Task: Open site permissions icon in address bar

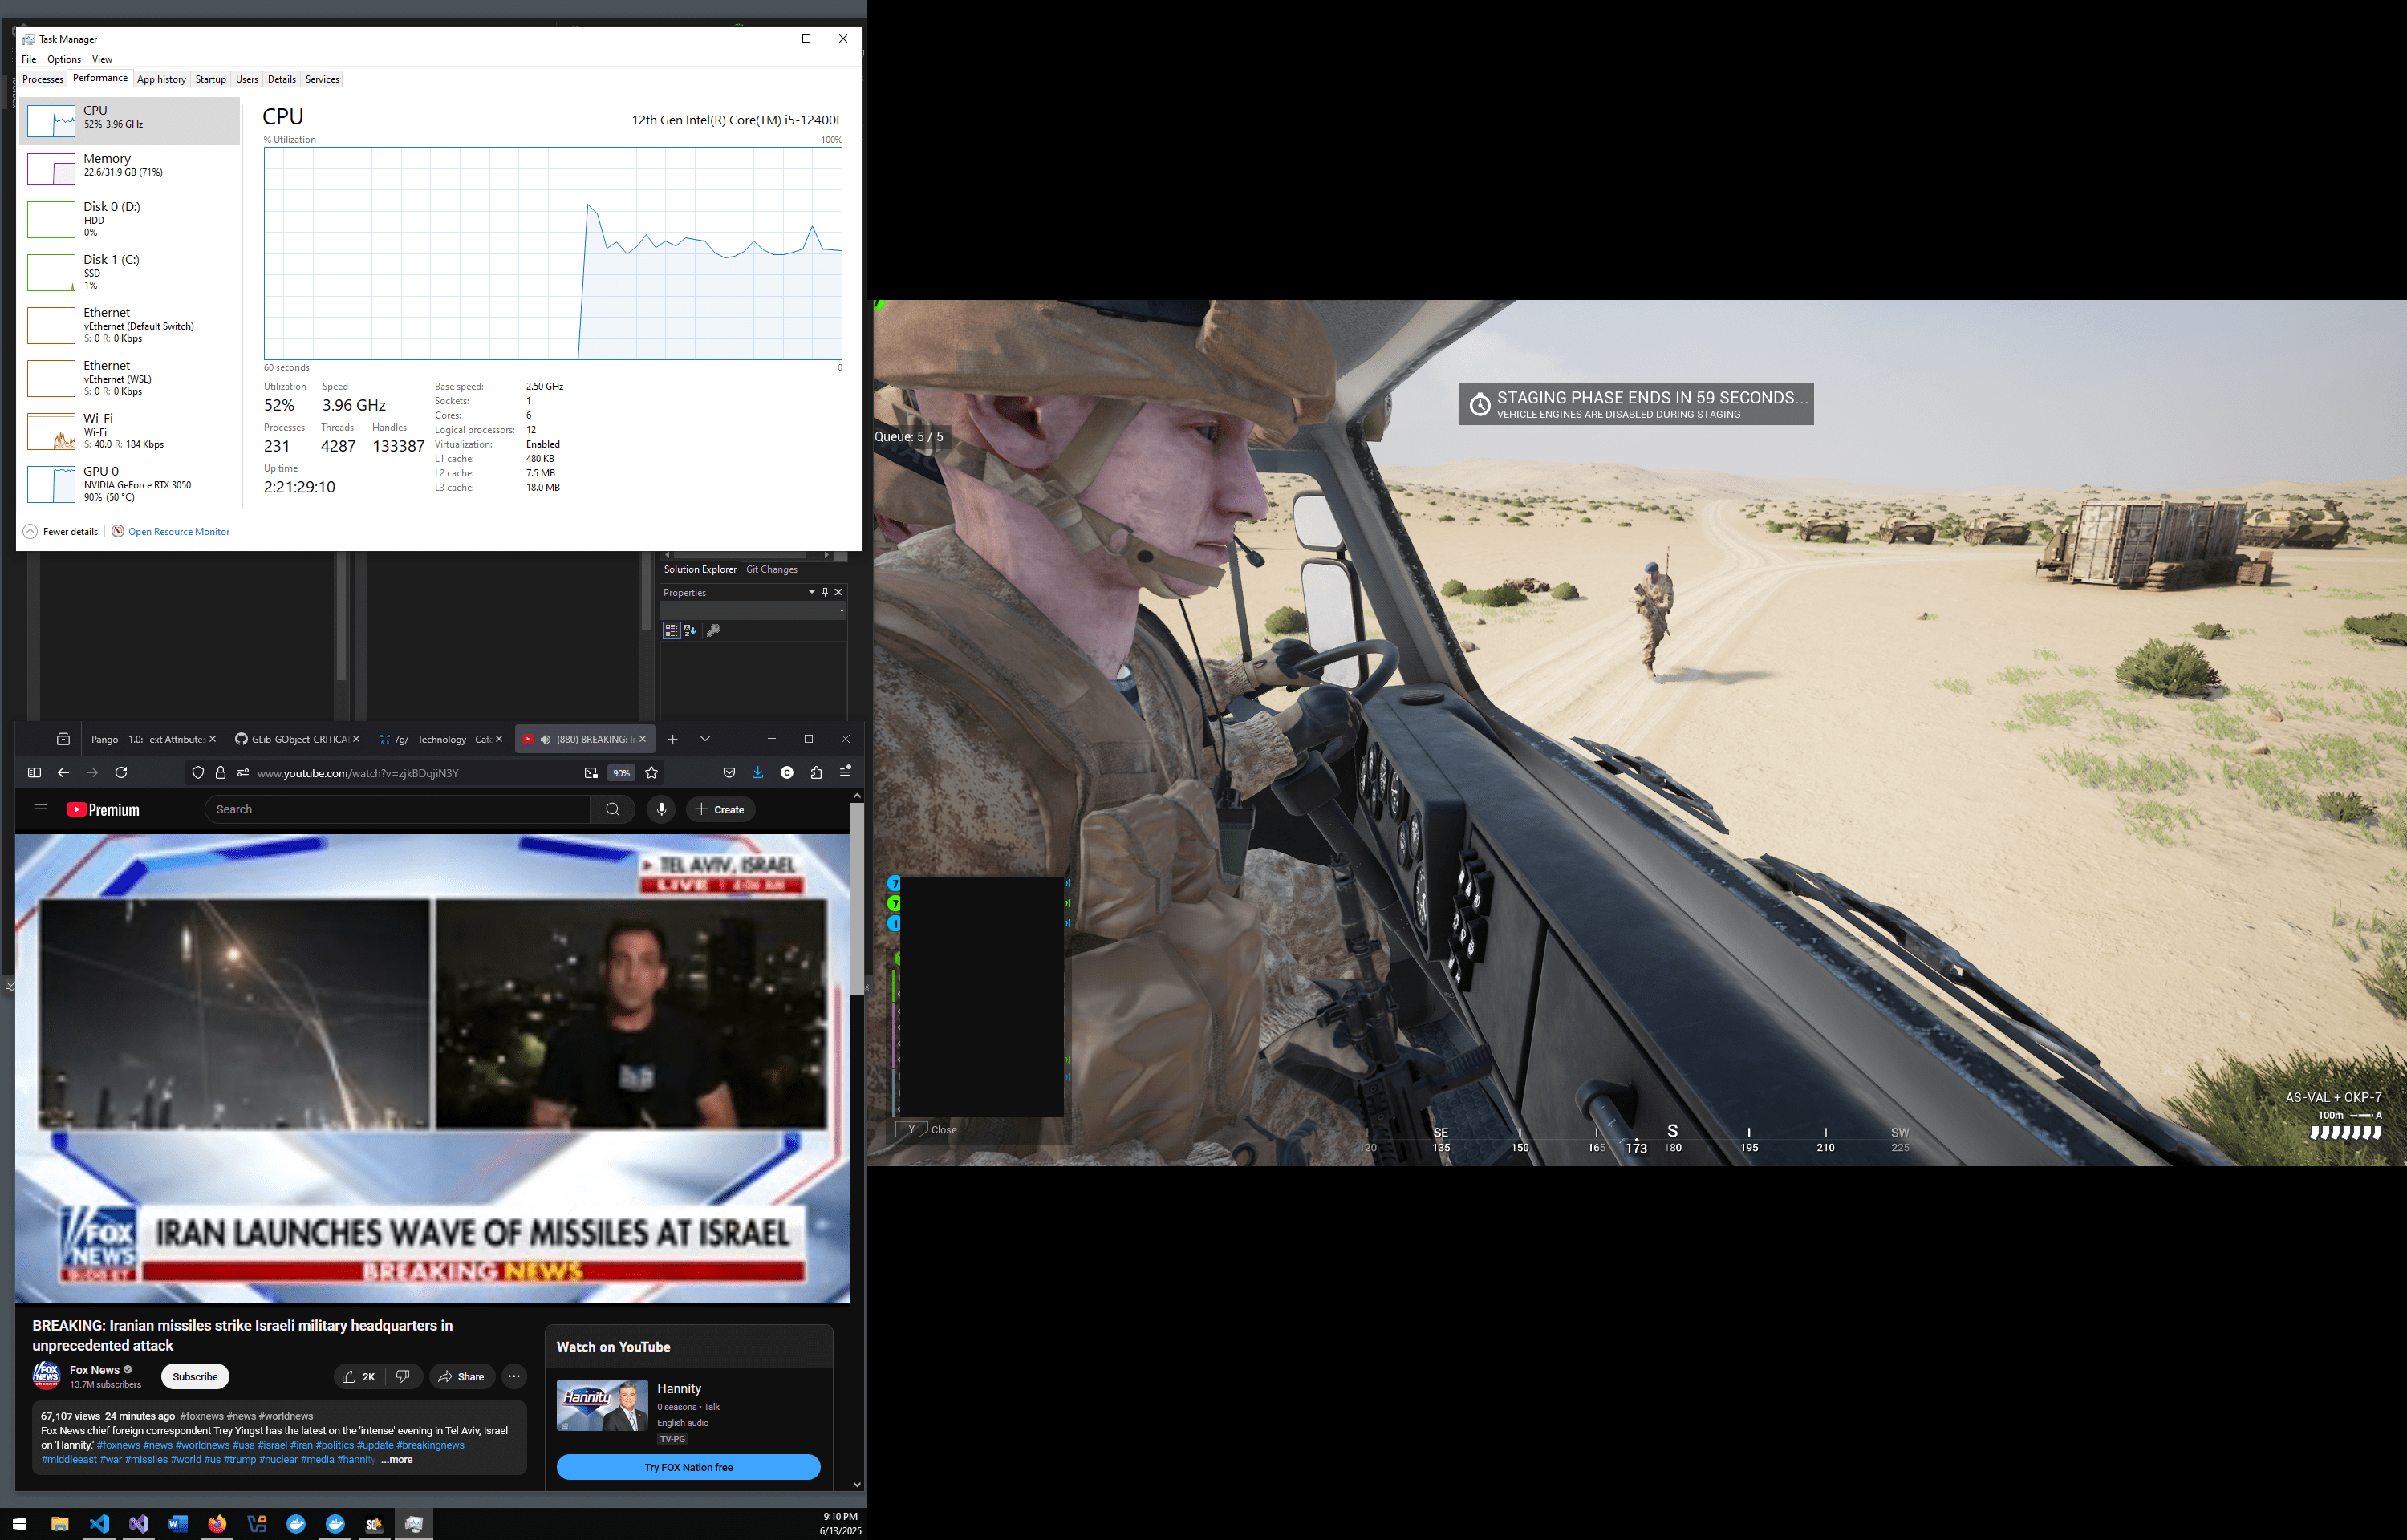Action: [242, 773]
